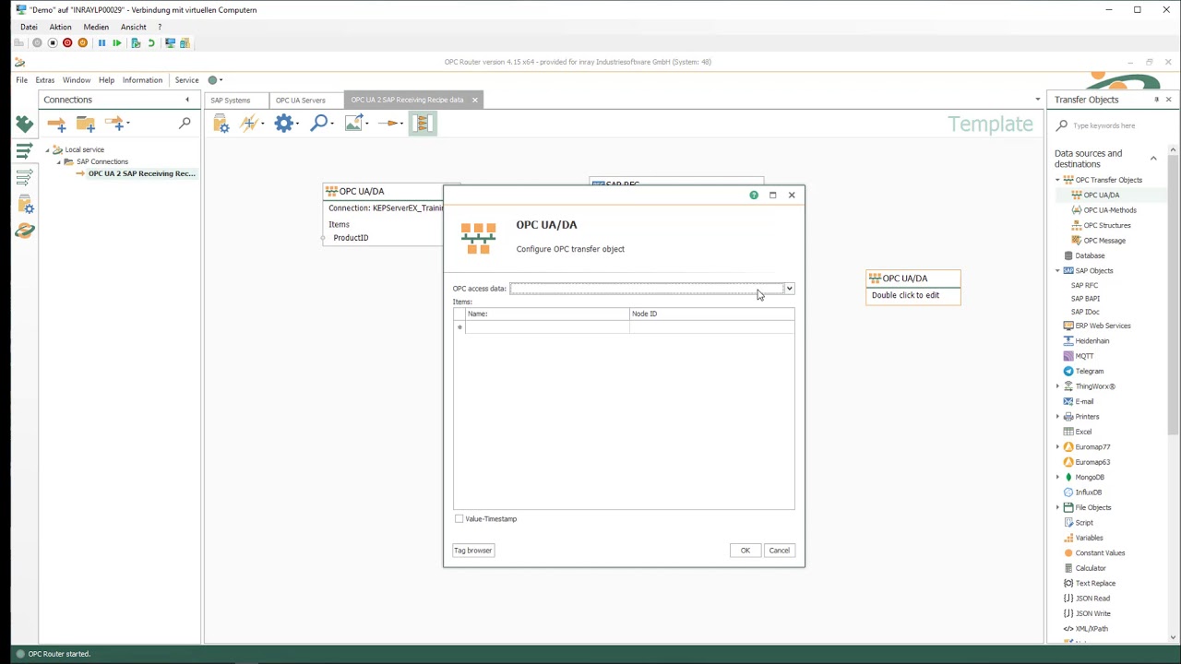Click the empty Name cell in Items table
The width and height of the screenshot is (1181, 664).
[x=547, y=327]
